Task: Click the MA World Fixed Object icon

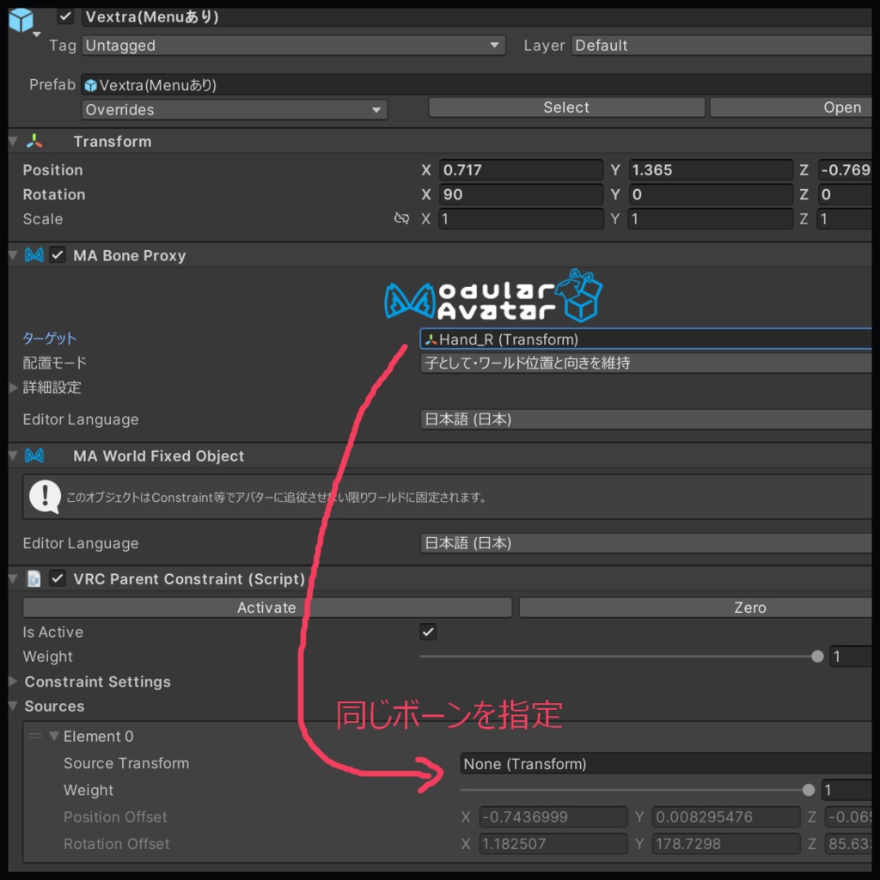Action: click(34, 455)
